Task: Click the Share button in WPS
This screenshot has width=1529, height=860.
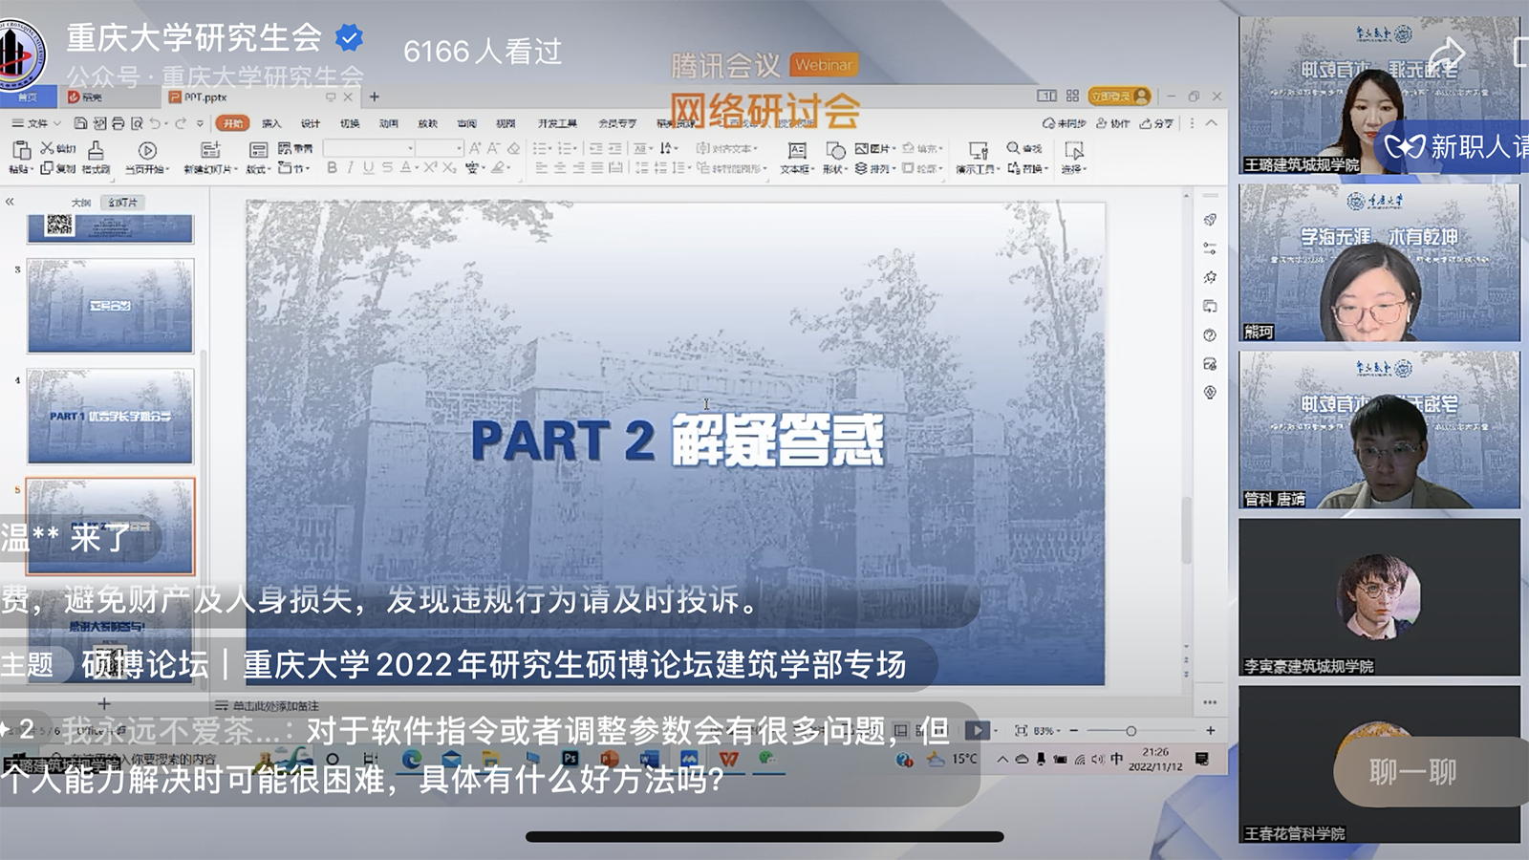Action: 1157,123
